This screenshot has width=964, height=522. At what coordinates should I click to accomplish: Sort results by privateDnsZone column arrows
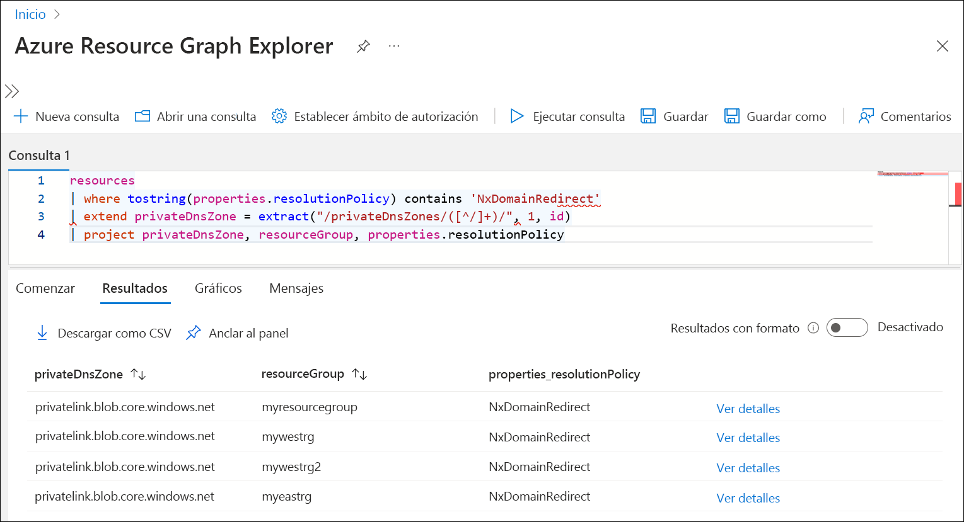(138, 375)
